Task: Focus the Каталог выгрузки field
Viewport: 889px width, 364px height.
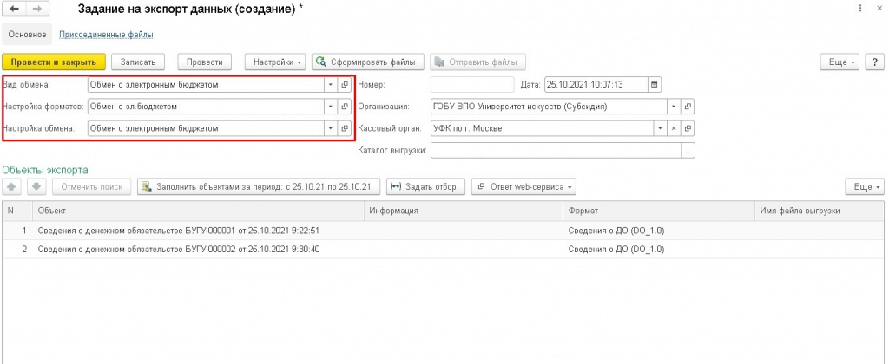Action: 556,151
